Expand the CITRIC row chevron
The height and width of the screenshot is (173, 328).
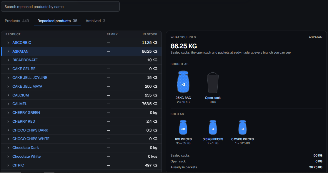point(8,165)
